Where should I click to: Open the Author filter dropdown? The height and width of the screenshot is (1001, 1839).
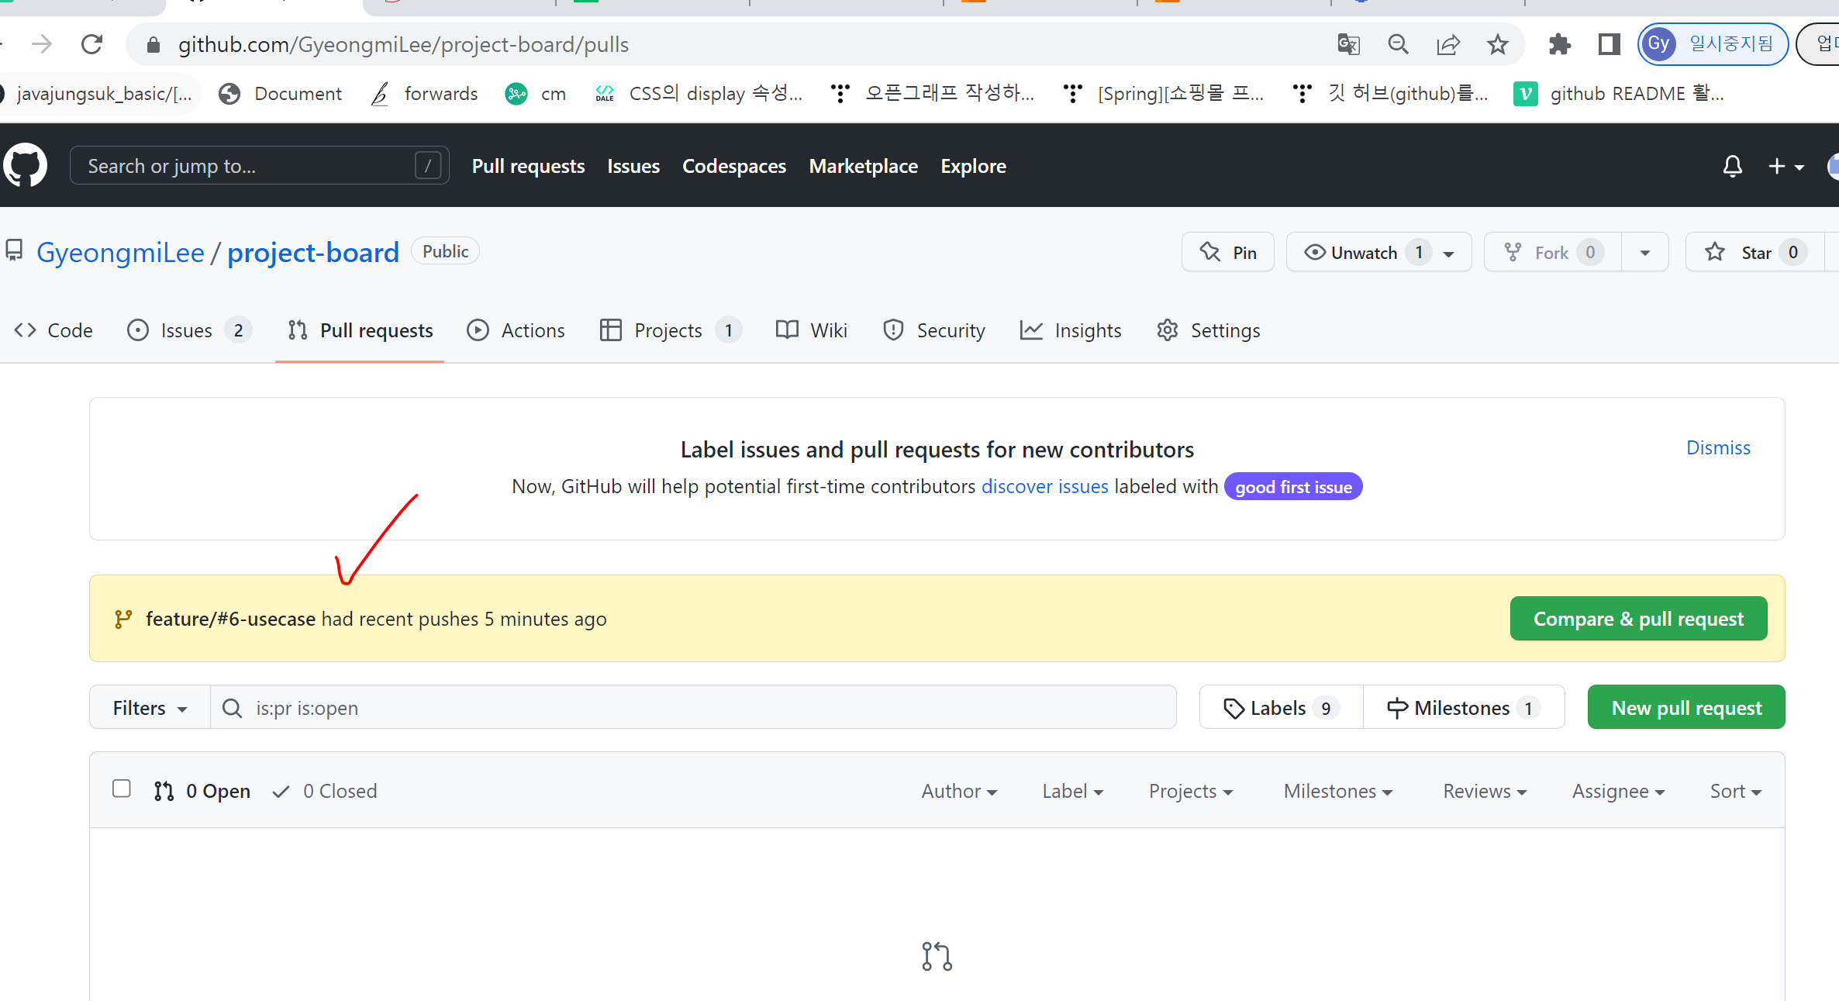tap(958, 791)
